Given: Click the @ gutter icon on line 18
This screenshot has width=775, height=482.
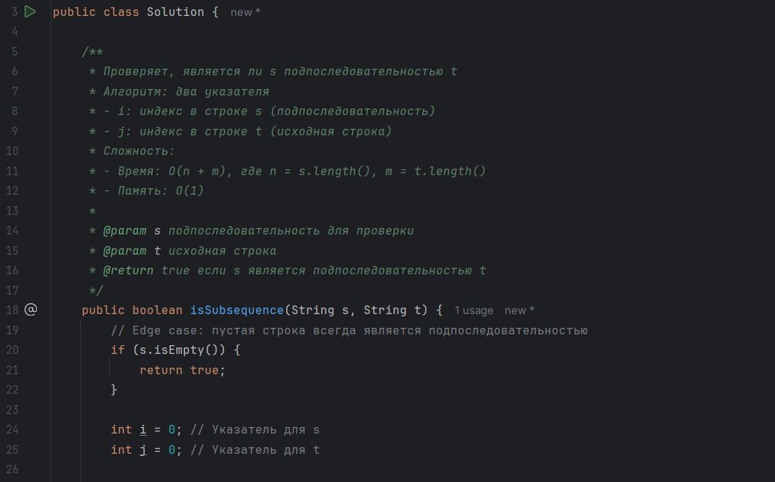Looking at the screenshot, I should 30,310.
